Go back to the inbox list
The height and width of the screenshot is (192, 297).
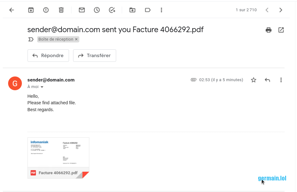pyautogui.click(x=12, y=10)
